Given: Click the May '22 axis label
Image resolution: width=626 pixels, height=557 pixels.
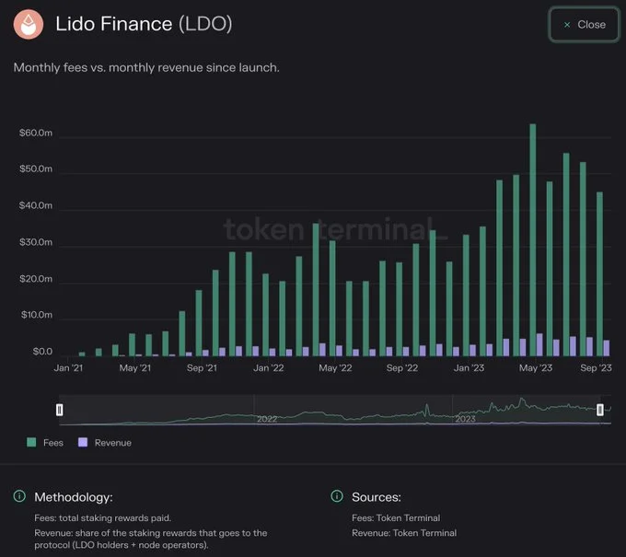Looking at the screenshot, I should (335, 367).
